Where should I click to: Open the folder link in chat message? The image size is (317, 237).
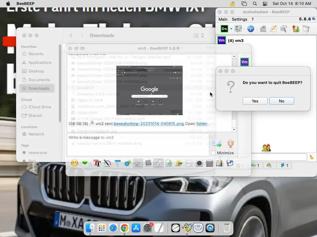[202, 123]
